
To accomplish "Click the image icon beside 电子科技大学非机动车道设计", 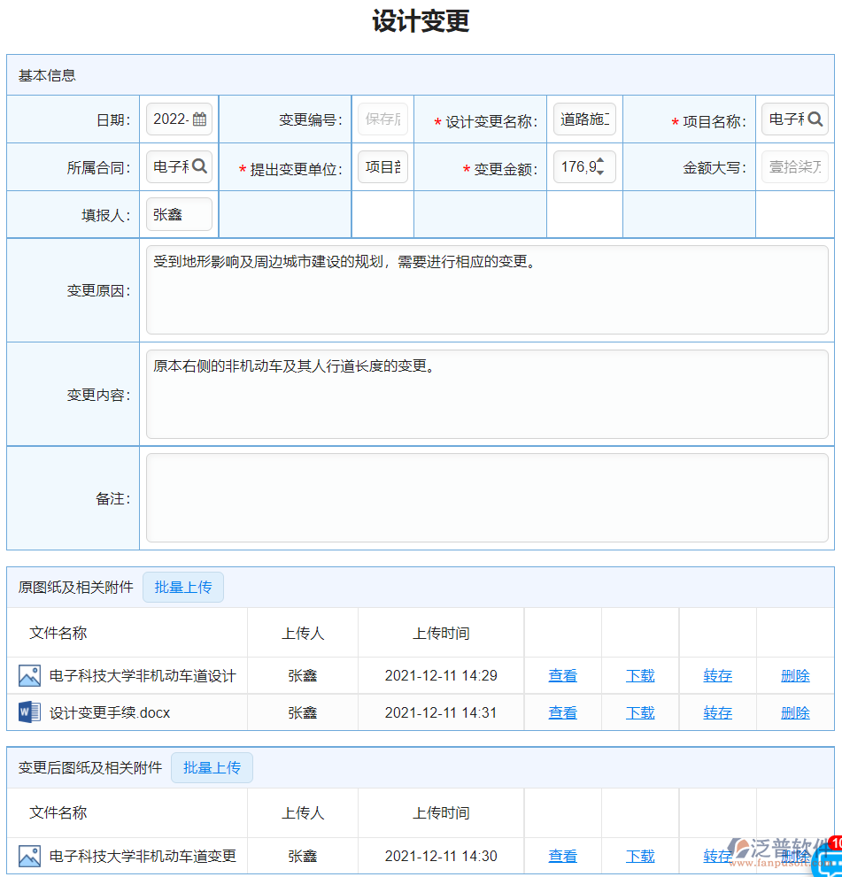I will (x=30, y=675).
